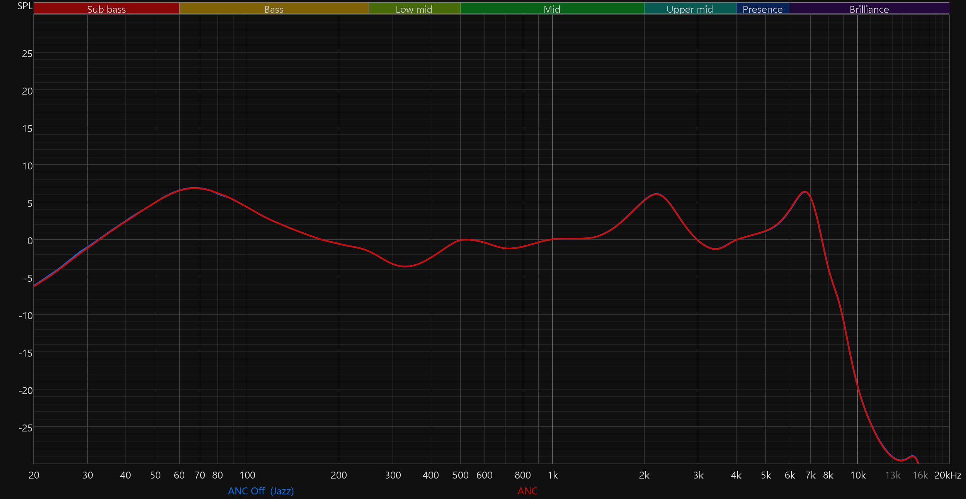Click the 20kHz axis end label
966x499 pixels.
(947, 475)
